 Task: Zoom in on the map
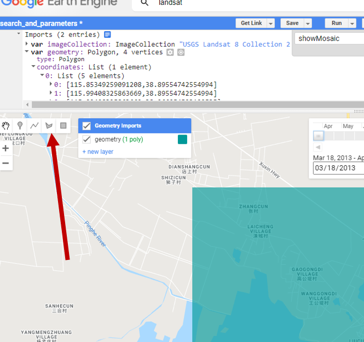tap(5, 148)
